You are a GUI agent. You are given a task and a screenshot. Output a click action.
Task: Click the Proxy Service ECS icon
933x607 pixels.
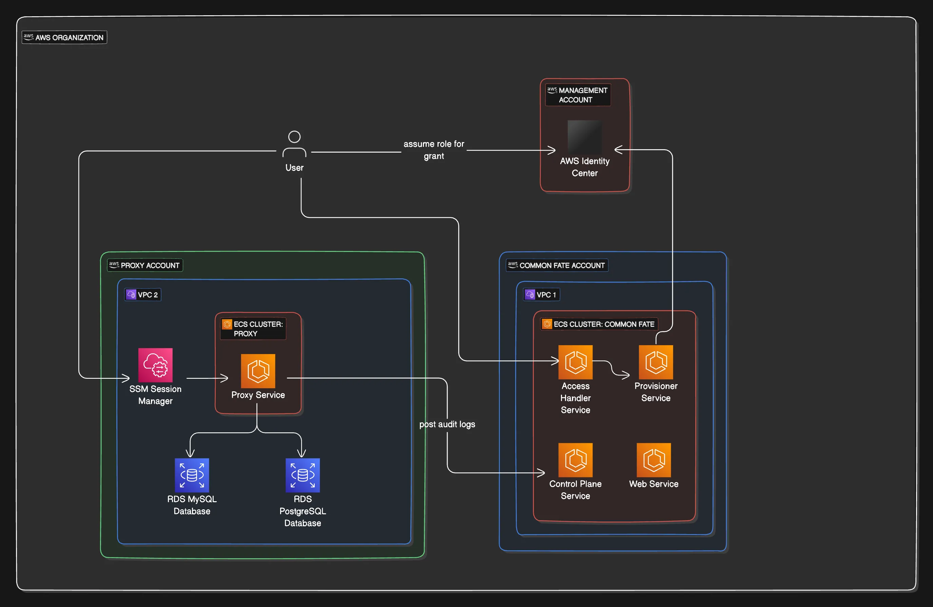(258, 371)
